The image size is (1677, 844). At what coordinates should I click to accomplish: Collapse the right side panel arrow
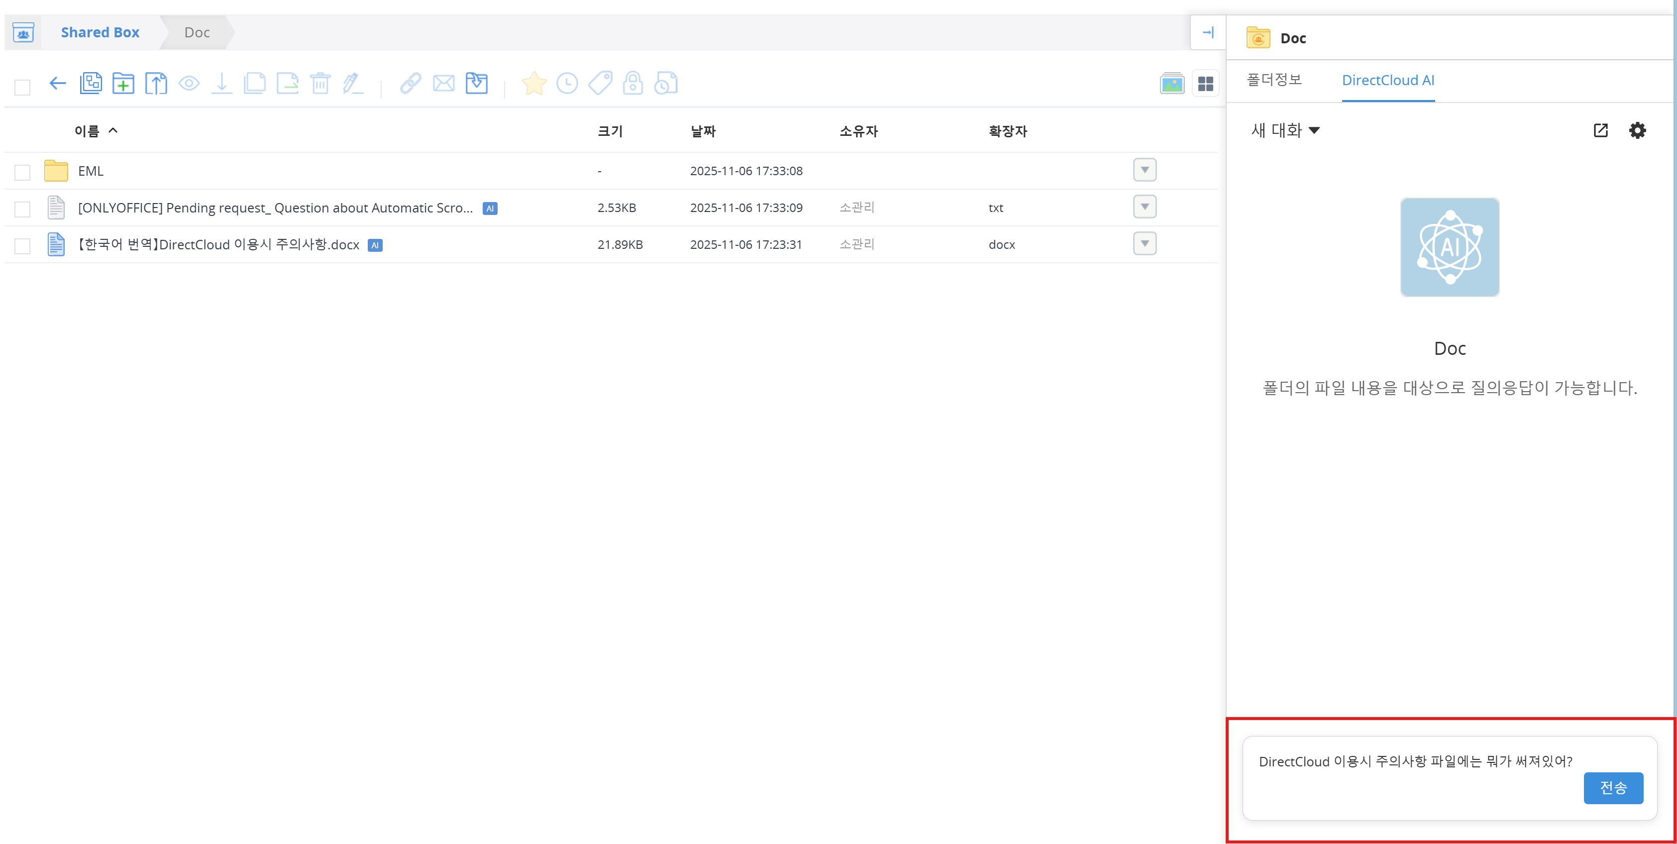[1208, 32]
